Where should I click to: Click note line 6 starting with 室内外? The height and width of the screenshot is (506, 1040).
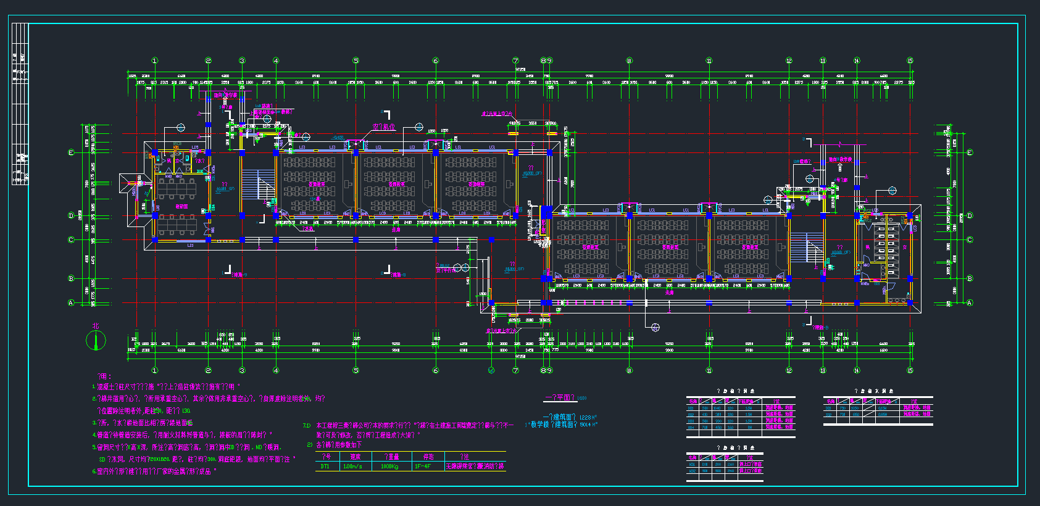pos(155,471)
